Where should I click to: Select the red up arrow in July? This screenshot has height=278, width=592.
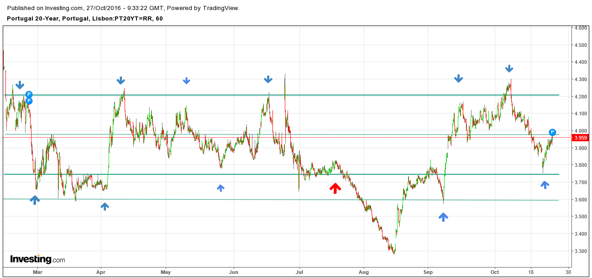(335, 188)
